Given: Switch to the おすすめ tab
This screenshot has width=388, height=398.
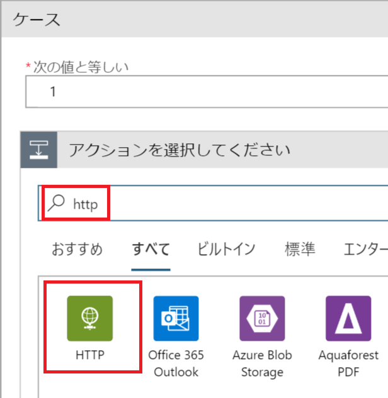Looking at the screenshot, I should (77, 249).
